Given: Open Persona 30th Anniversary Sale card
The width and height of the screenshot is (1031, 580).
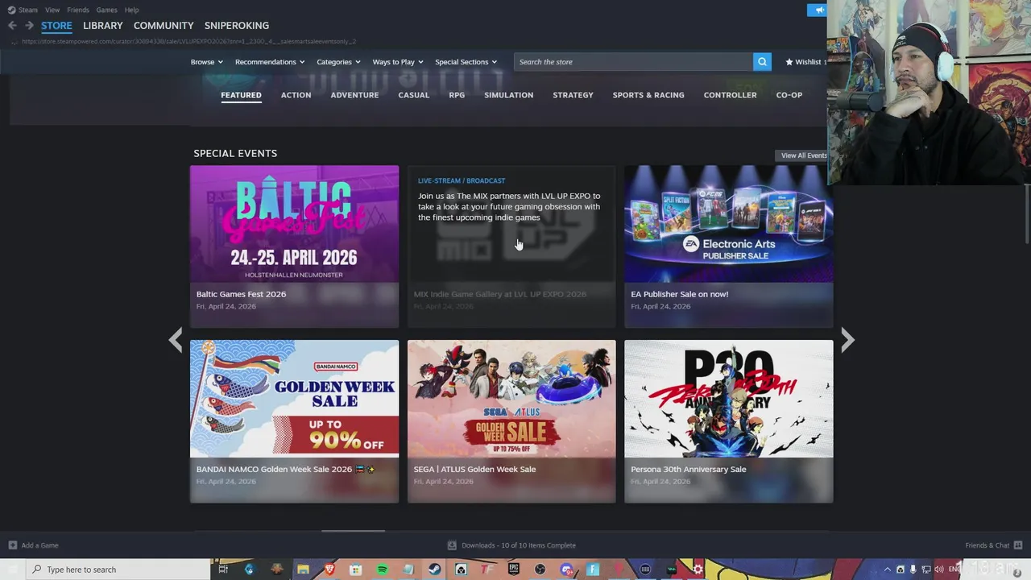Looking at the screenshot, I should point(729,421).
